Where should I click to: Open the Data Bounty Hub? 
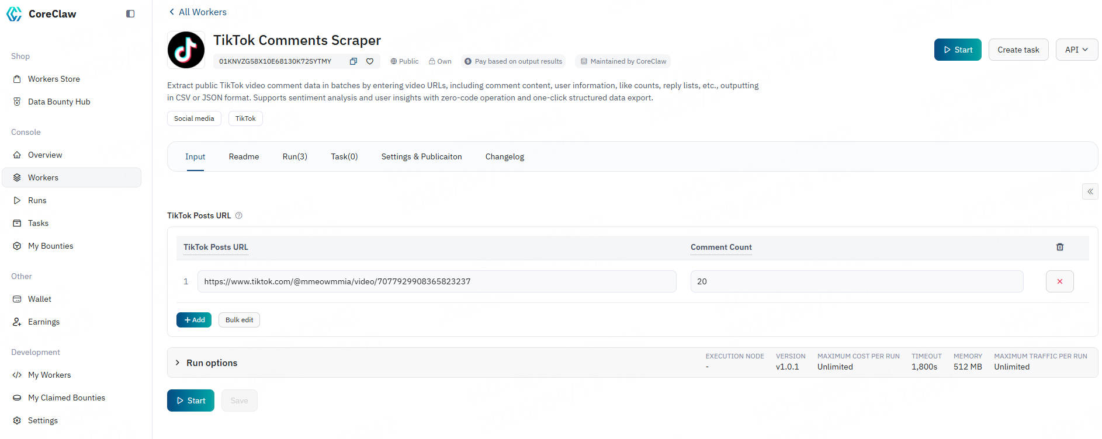(59, 102)
